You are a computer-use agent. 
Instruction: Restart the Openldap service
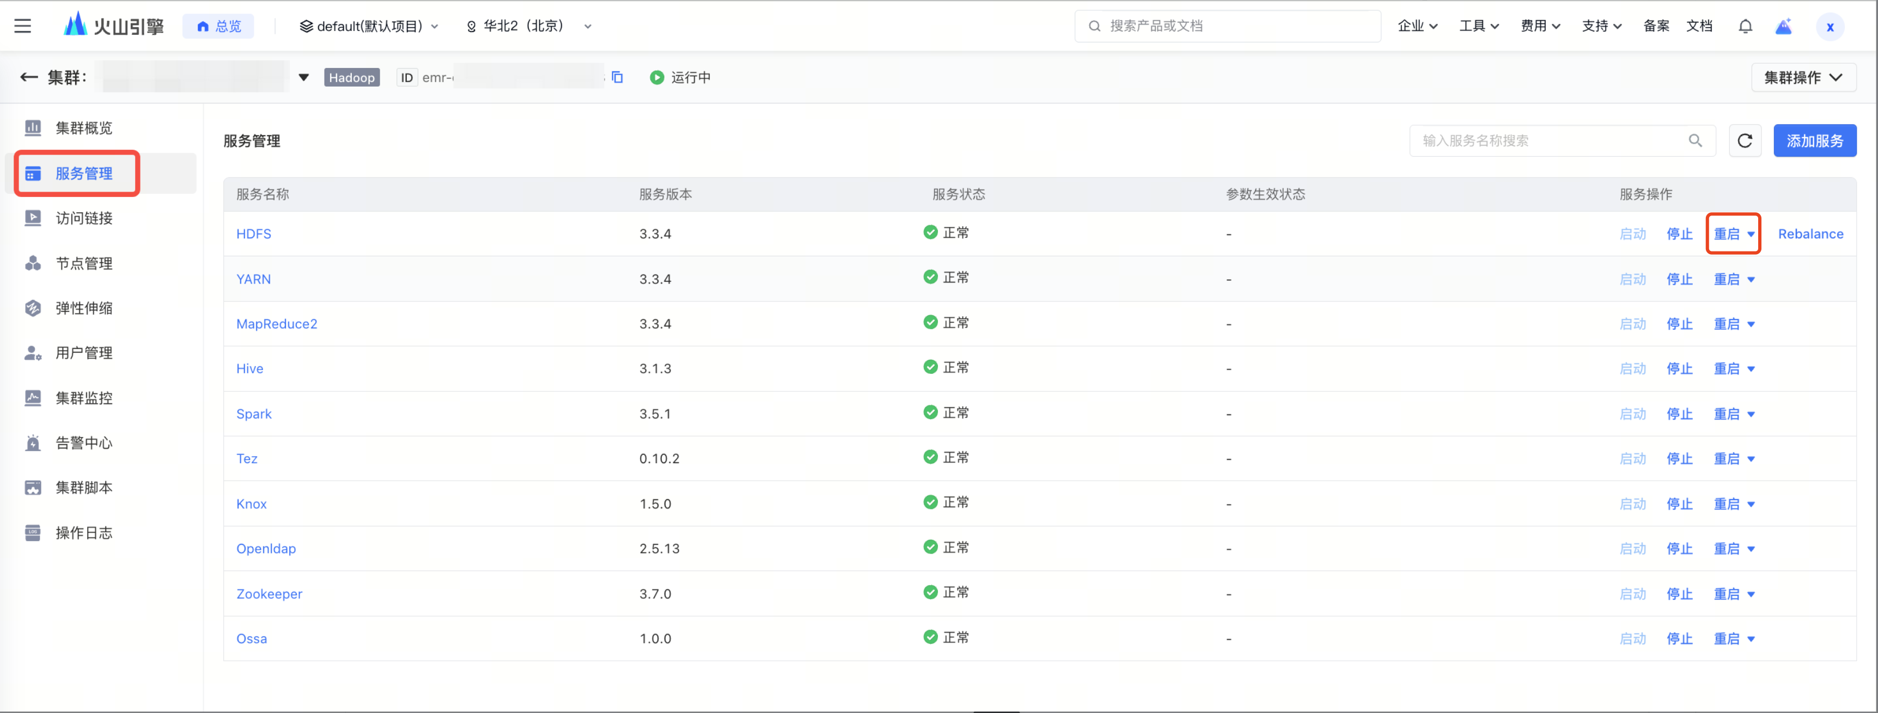[x=1725, y=549]
